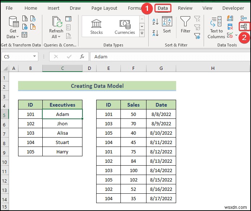Image resolution: width=251 pixels, height=211 pixels.
Task: Switch to the Review tab
Action: coord(185,8)
